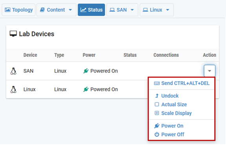Click the Linux tab laptop icon

tap(146, 10)
